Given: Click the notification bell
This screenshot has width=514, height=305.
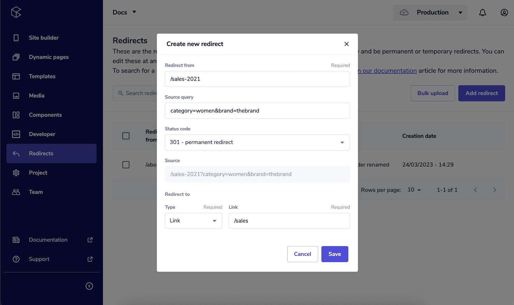Looking at the screenshot, I should (482, 12).
